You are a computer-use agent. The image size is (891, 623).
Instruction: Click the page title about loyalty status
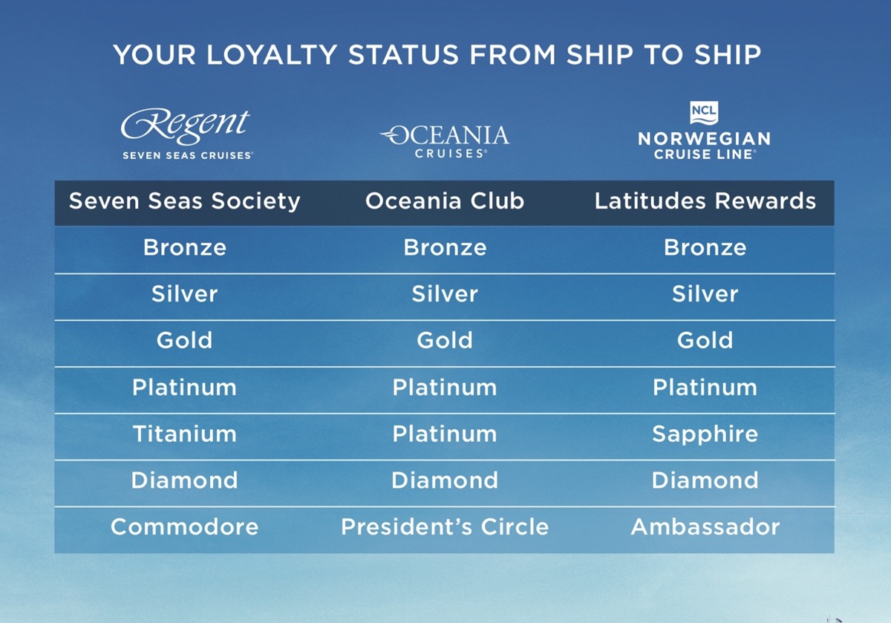coord(437,54)
